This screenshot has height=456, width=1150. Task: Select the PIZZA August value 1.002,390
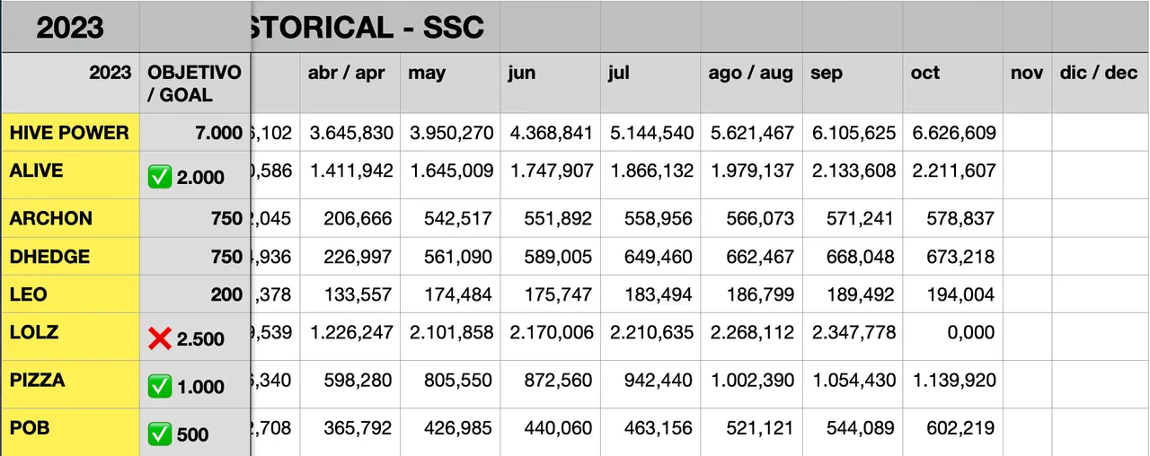(751, 380)
